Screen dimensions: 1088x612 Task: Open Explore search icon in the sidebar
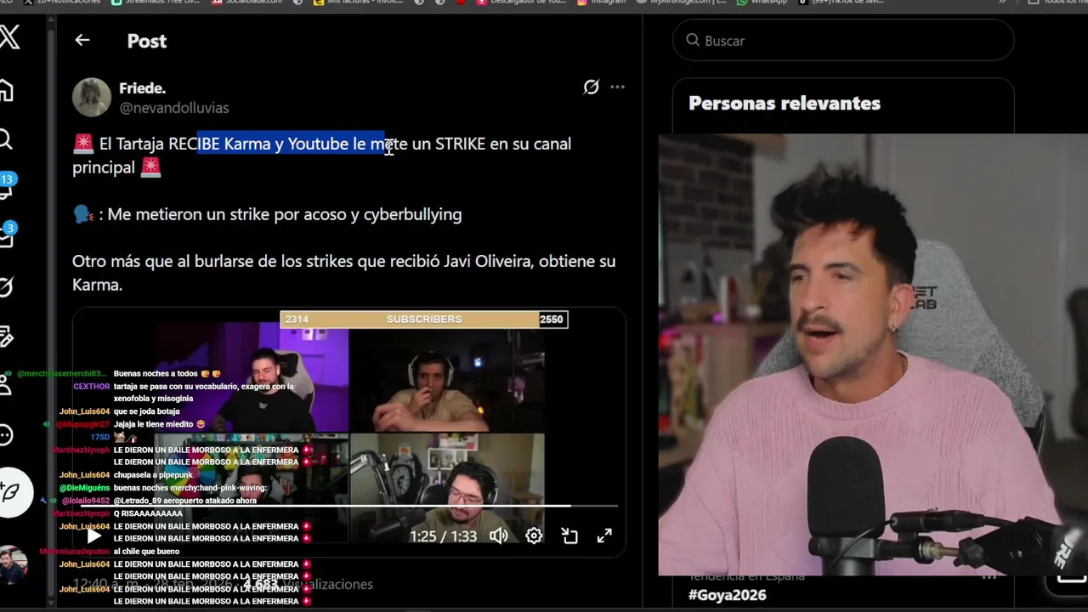pos(5,139)
